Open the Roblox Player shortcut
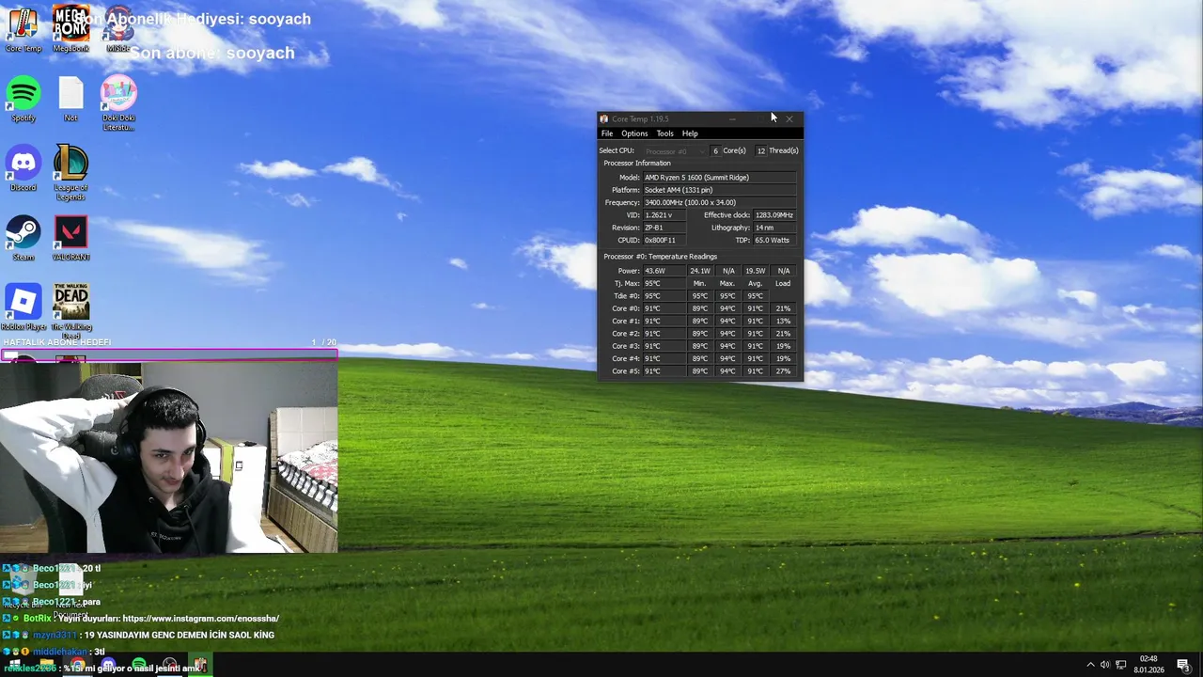 (x=23, y=307)
